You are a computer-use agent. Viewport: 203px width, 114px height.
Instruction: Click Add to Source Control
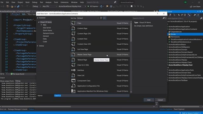[x=190, y=113]
